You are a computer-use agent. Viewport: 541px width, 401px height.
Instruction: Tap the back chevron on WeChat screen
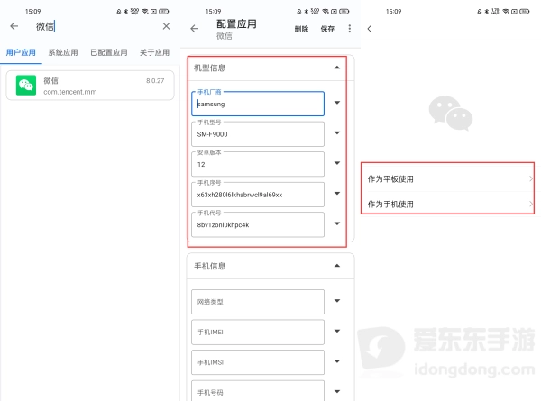pos(370,29)
